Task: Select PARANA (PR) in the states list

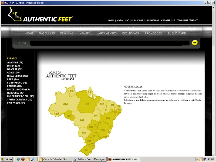Action: tap(14, 86)
